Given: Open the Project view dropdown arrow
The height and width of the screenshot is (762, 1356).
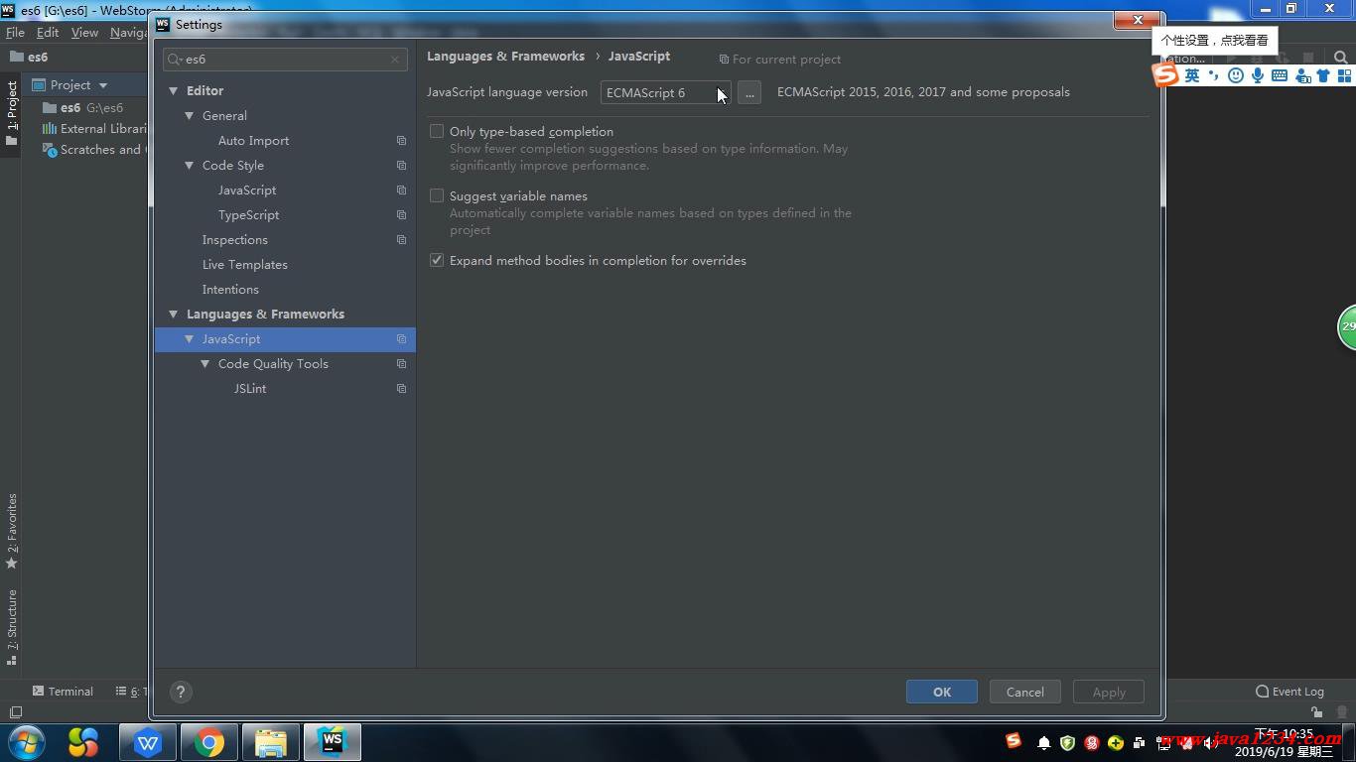Looking at the screenshot, I should pos(103,85).
